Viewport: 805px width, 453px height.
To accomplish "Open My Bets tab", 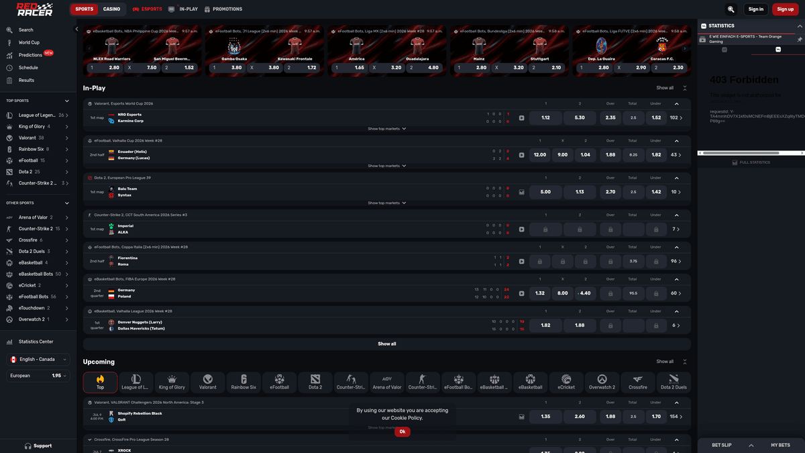I will [x=780, y=445].
